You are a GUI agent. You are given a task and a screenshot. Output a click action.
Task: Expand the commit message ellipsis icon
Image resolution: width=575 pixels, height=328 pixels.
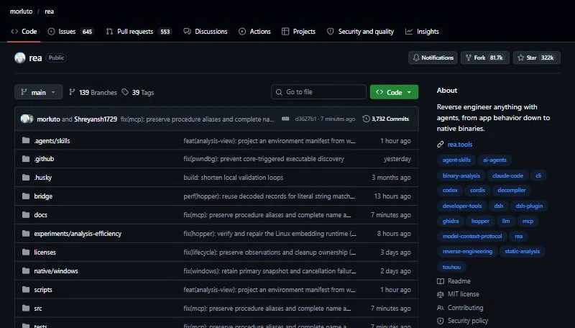coord(285,119)
